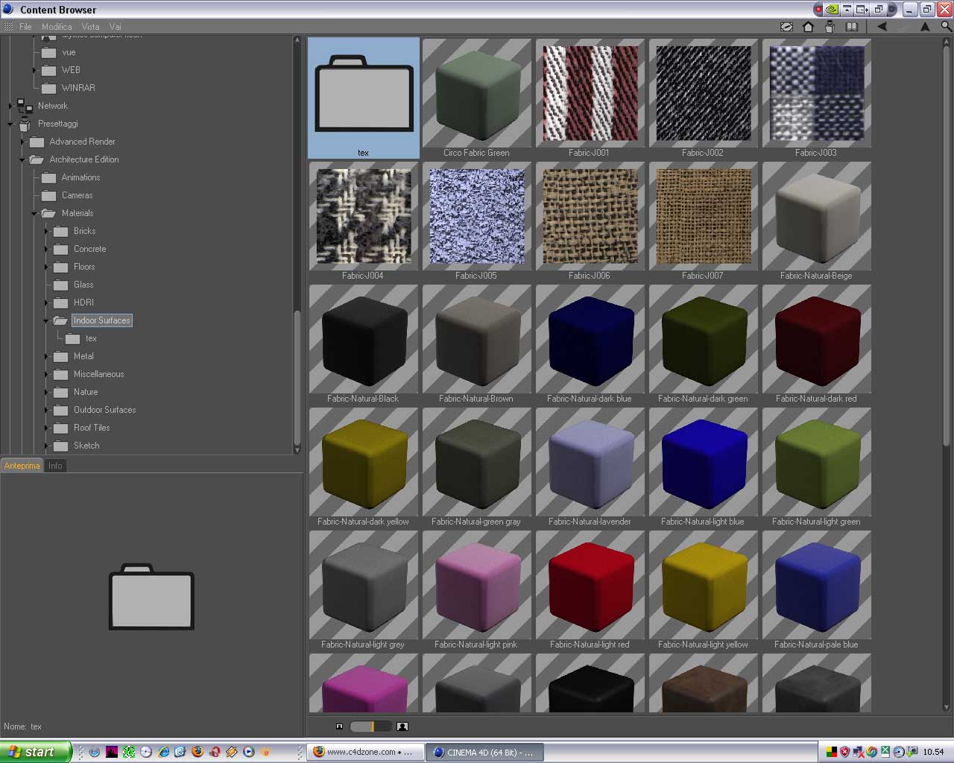Switch to the www.c4dzone.com taskbar window
Screen dimensions: 954x763
365,752
